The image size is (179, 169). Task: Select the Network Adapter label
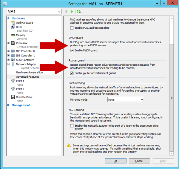[x=26, y=64]
